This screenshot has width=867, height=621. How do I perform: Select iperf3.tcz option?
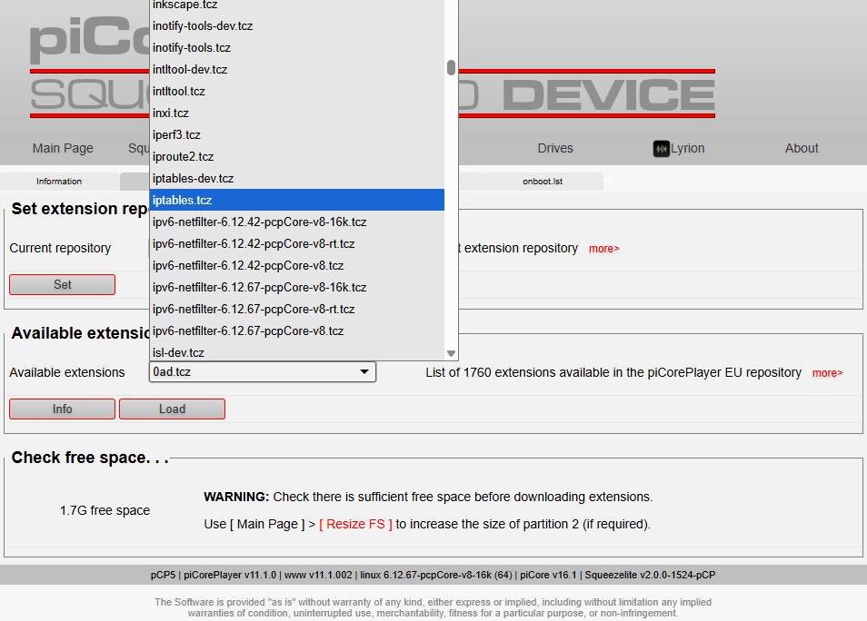(x=297, y=134)
